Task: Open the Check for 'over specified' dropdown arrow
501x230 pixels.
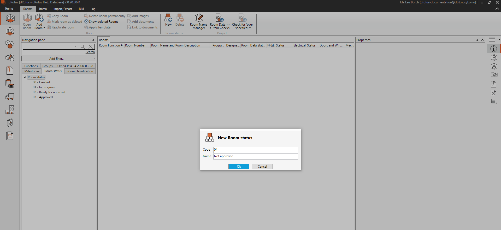Action: 250,28
